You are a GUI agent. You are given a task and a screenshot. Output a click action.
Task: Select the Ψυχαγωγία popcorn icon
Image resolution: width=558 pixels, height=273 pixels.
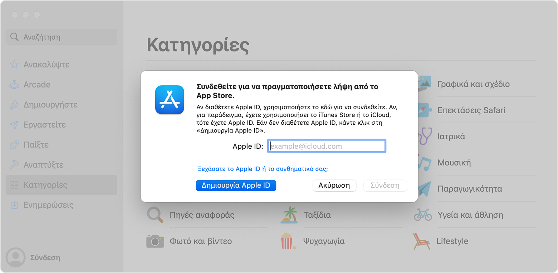coord(286,241)
